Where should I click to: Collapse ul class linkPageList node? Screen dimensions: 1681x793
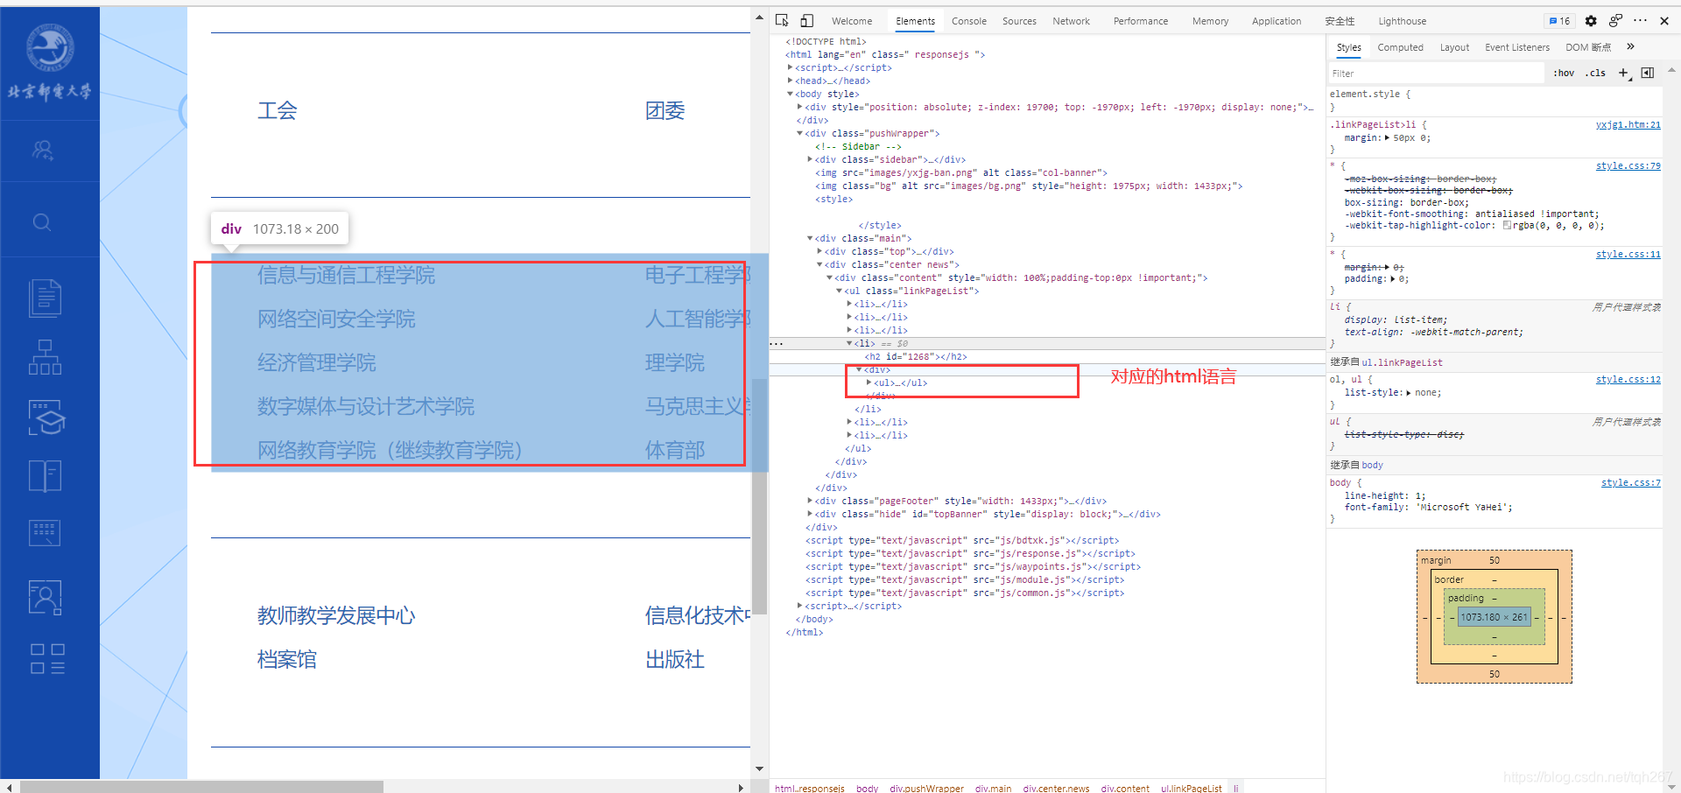click(839, 291)
